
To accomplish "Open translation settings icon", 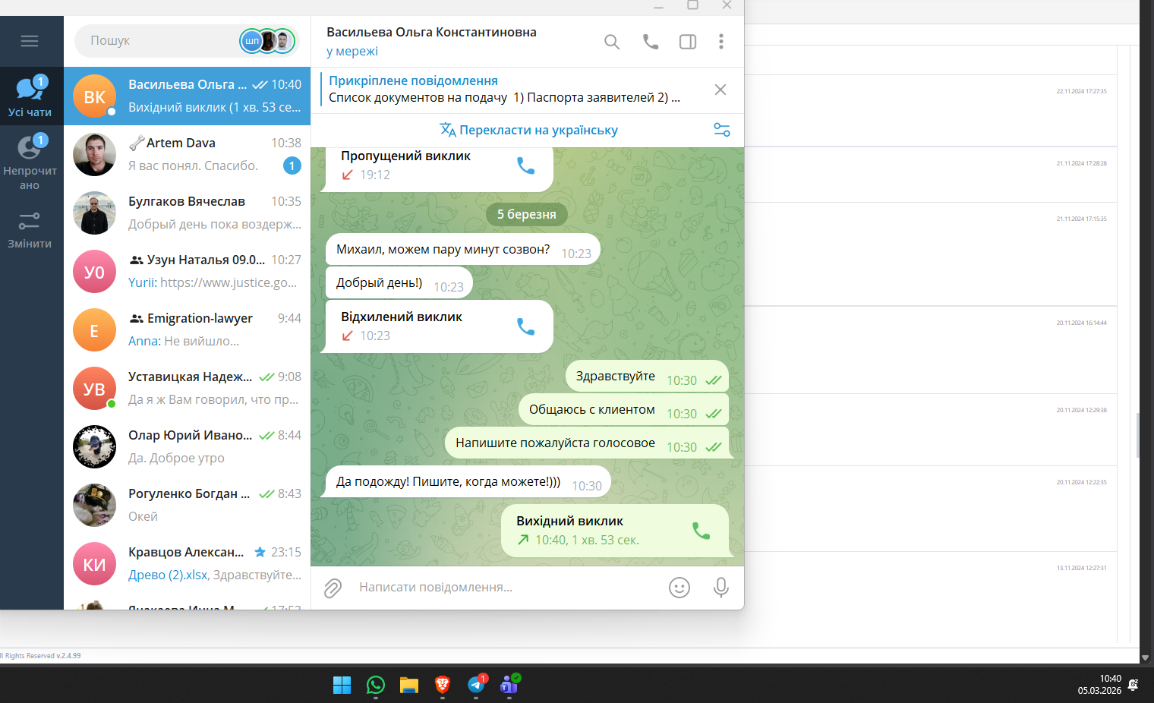I will [722, 130].
